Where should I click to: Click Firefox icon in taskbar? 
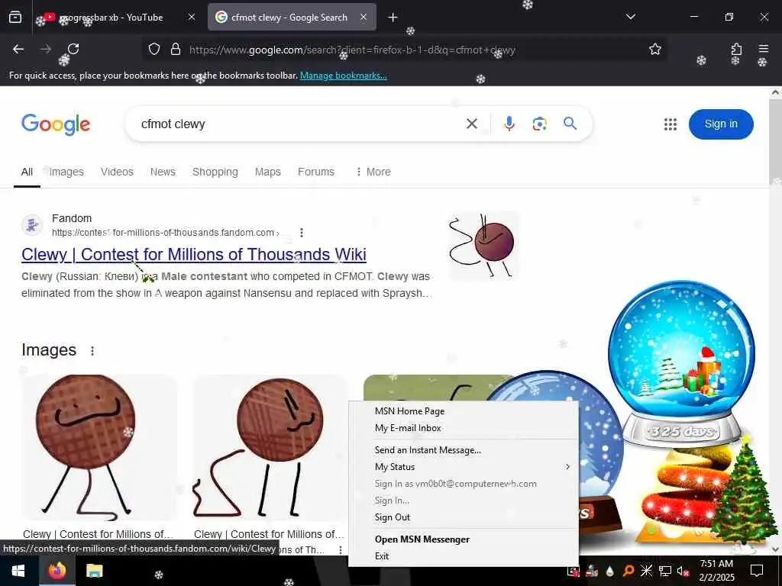[x=57, y=571]
